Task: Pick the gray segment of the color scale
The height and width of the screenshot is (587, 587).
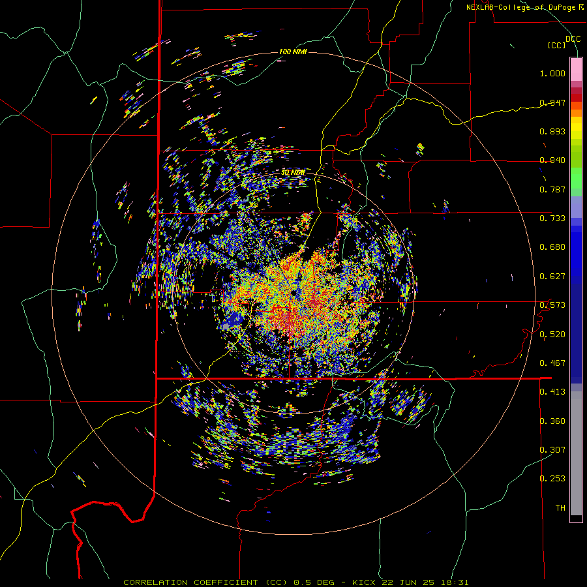Action: [576, 453]
